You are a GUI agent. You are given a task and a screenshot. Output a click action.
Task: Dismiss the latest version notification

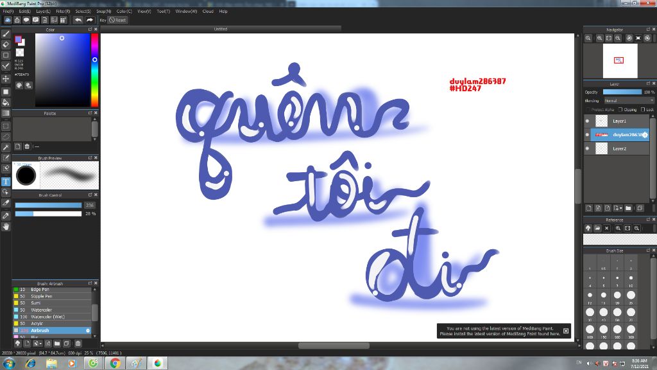click(566, 331)
